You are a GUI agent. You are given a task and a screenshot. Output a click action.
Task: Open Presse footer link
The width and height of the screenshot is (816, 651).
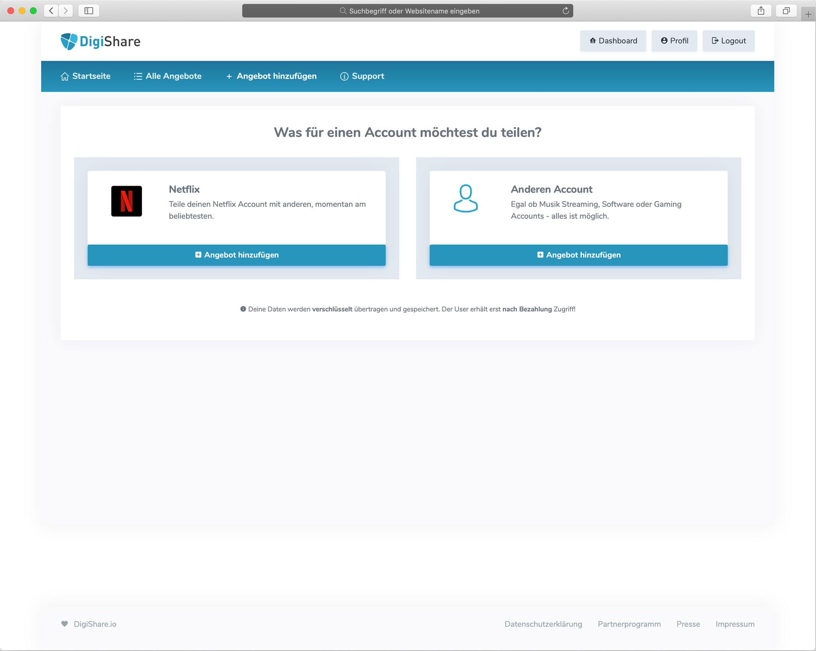[x=688, y=624]
